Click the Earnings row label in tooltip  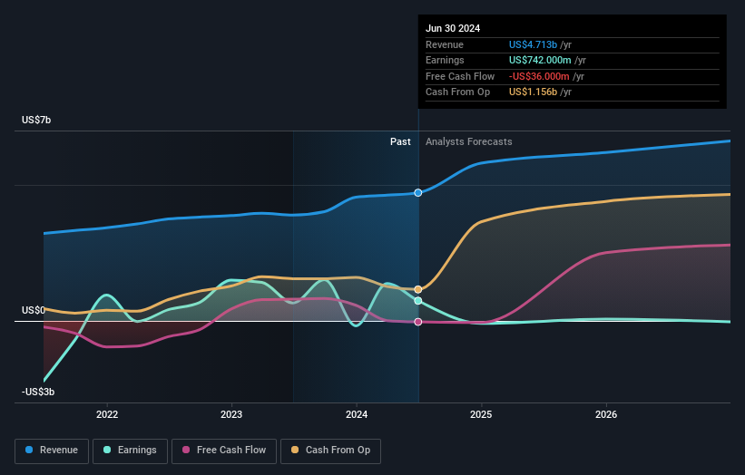coord(445,60)
